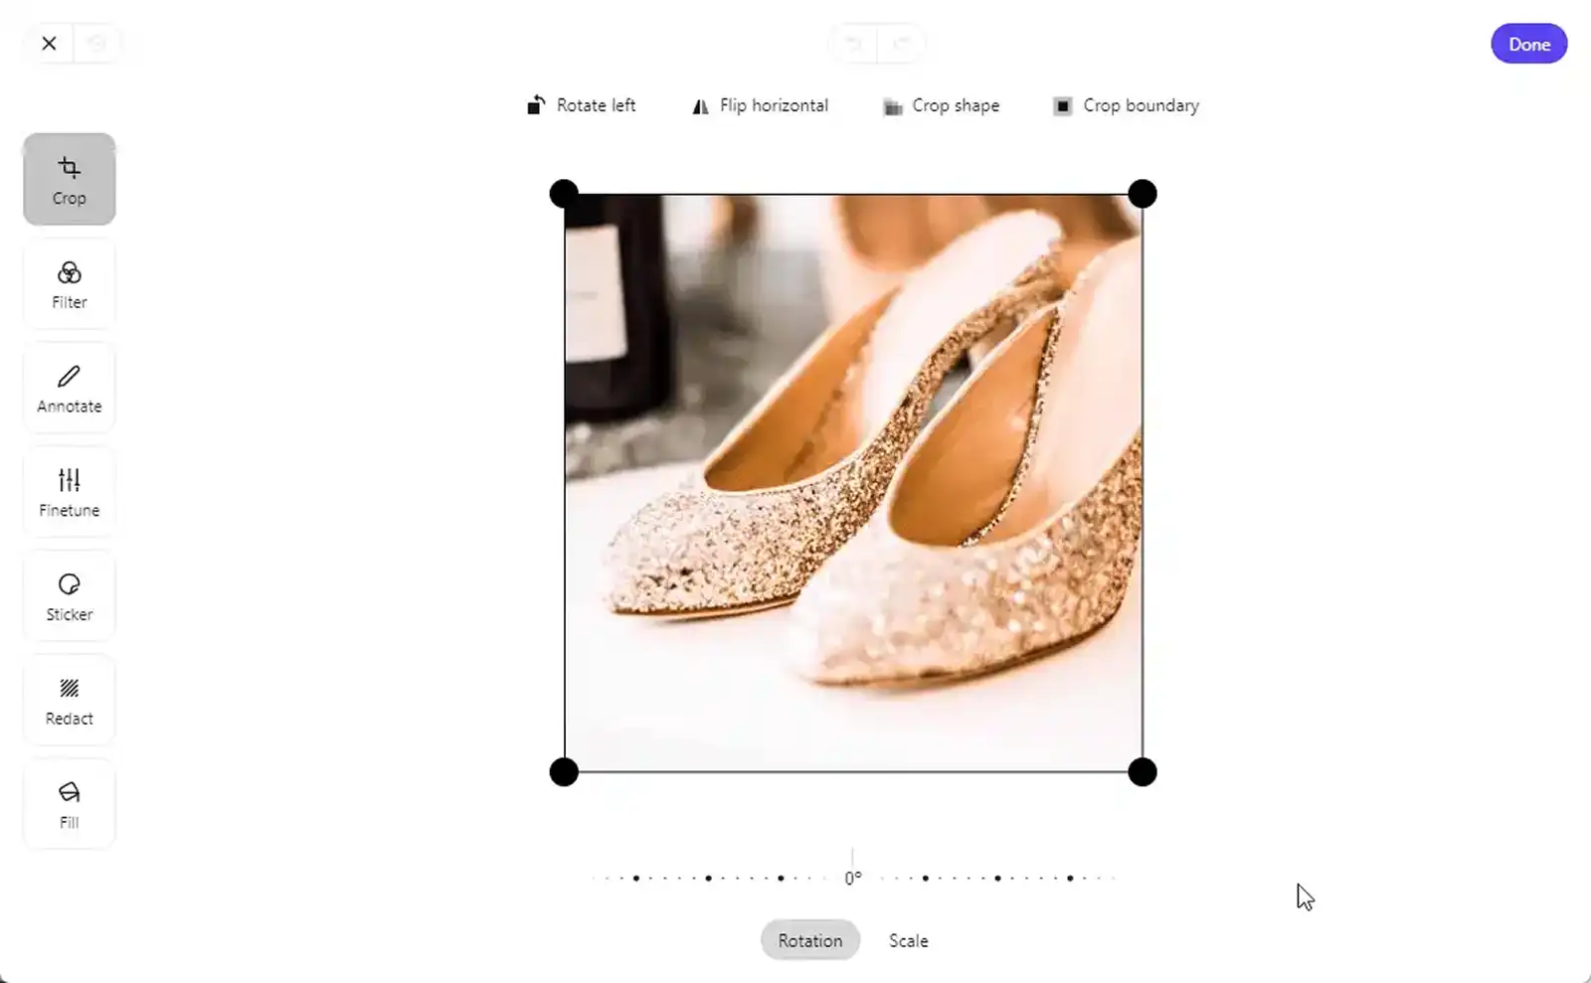The height and width of the screenshot is (983, 1591).
Task: Toggle the crop boundary option
Action: coord(1126,105)
